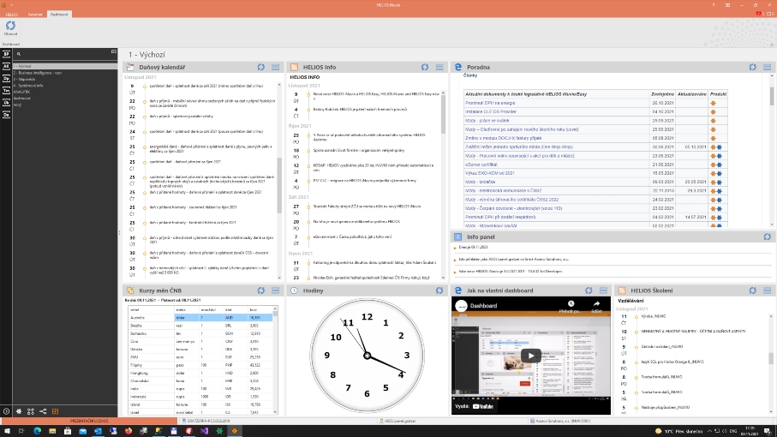Click the Obnovit refresh icon in ribbon
The image size is (777, 437).
(10, 28)
